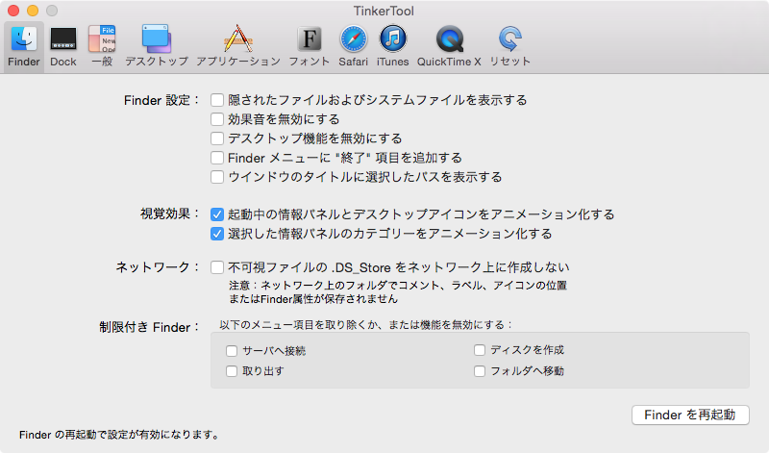Minimize the TinkerTool window
Screen dimensions: 769x453
33,11
